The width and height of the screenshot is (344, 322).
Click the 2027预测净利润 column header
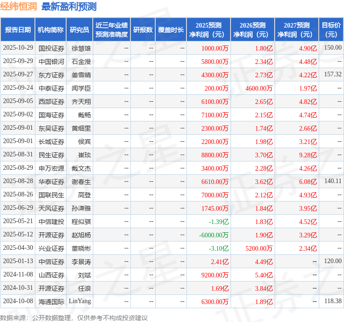point(296,30)
